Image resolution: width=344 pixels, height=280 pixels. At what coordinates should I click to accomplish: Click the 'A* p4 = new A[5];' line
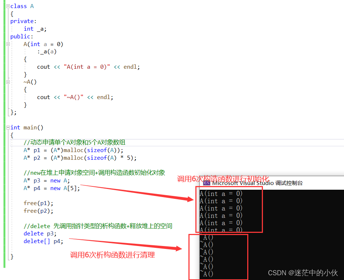[52, 188]
